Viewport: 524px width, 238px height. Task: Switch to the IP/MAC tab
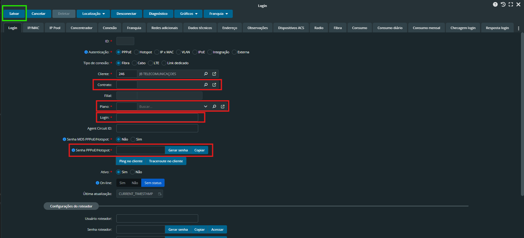[33, 28]
